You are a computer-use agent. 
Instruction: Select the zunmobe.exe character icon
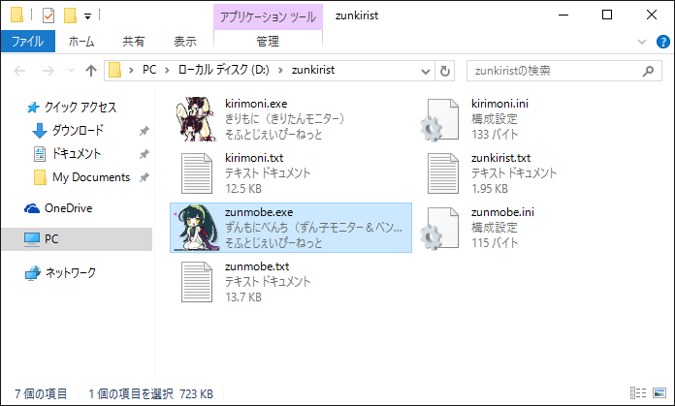tap(197, 228)
